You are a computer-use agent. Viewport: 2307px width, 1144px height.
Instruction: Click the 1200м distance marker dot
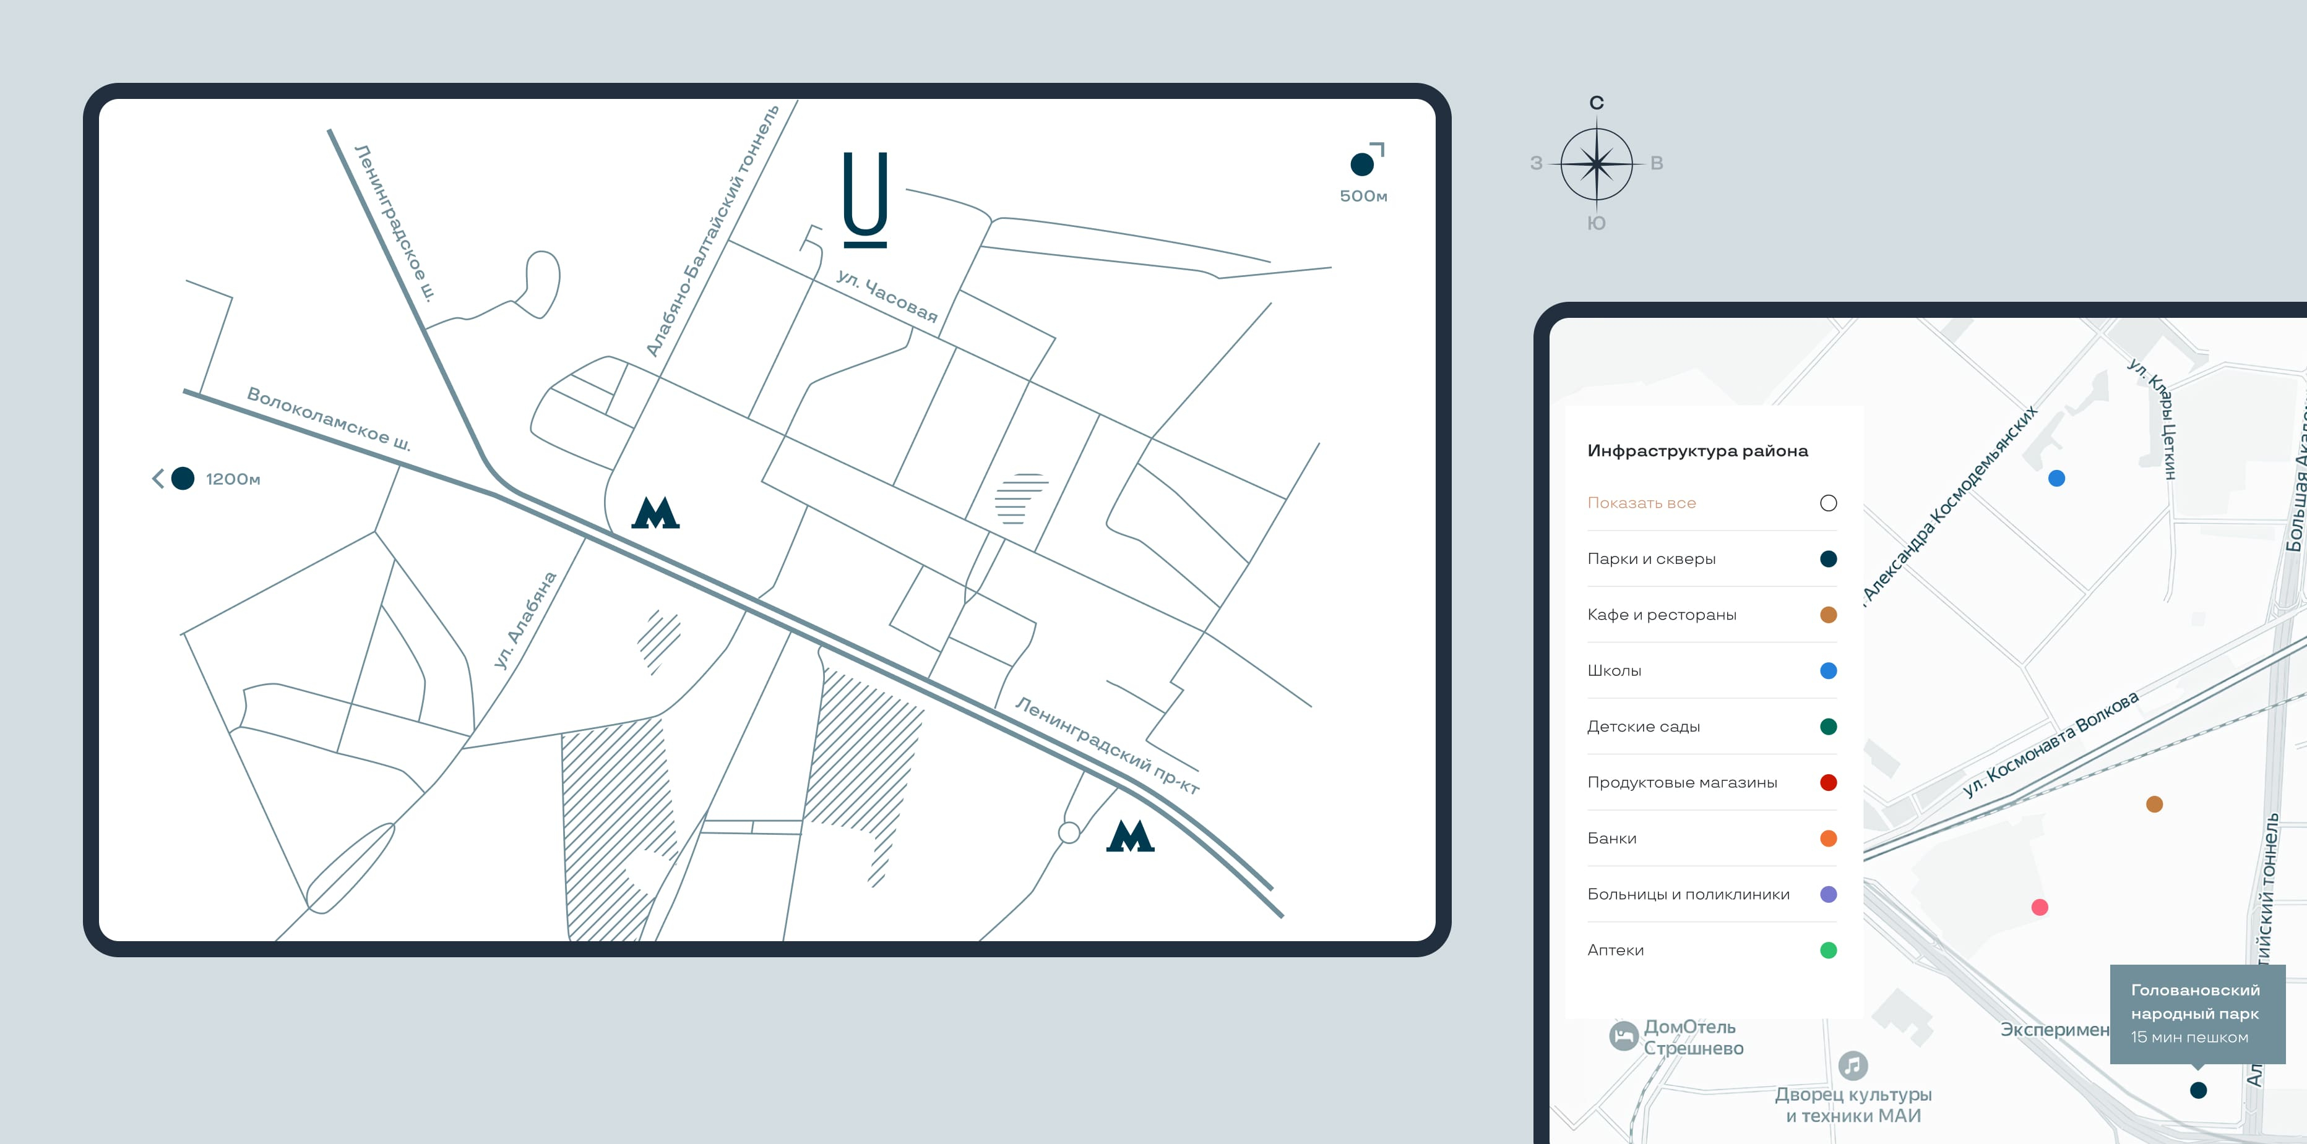(x=183, y=479)
